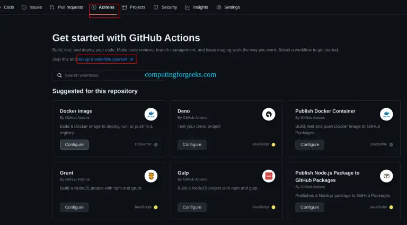This screenshot has height=225, width=407.
Task: Configure the Docker image workflow
Action: (x=74, y=144)
